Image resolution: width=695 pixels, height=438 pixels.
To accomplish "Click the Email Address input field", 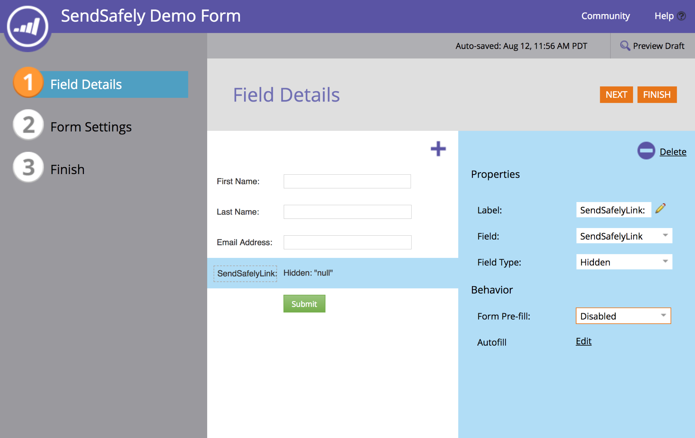I will [x=347, y=242].
